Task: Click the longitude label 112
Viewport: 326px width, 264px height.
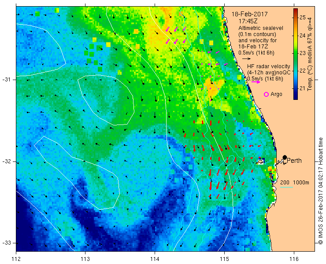Action: tap(16, 259)
